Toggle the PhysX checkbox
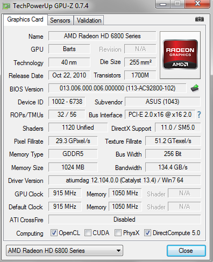 pos(118,233)
